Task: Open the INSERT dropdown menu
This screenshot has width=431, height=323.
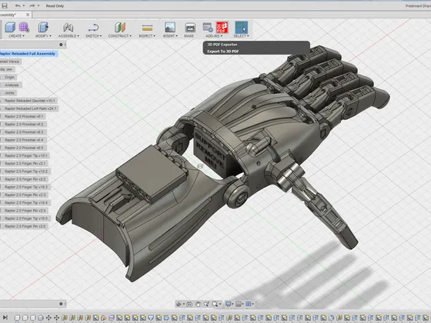Action: (170, 36)
